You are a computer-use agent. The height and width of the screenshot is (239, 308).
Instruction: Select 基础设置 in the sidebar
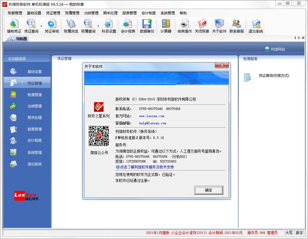pos(27,71)
